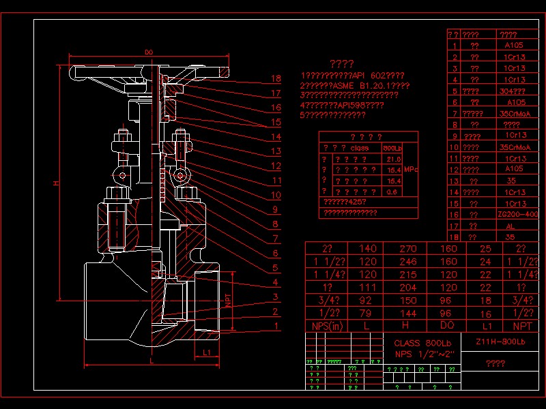The image size is (546, 409).
Task: Click the NPS 1/2"~2" title block text
Action: tap(425, 354)
